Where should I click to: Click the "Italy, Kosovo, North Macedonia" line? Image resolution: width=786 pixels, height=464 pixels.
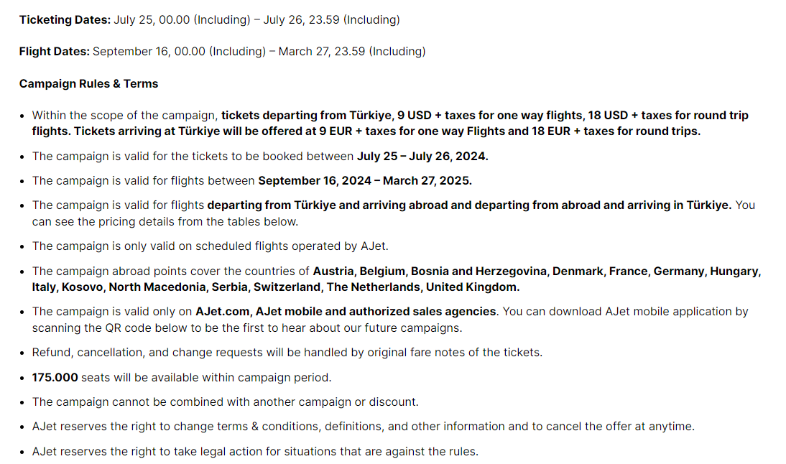point(119,287)
